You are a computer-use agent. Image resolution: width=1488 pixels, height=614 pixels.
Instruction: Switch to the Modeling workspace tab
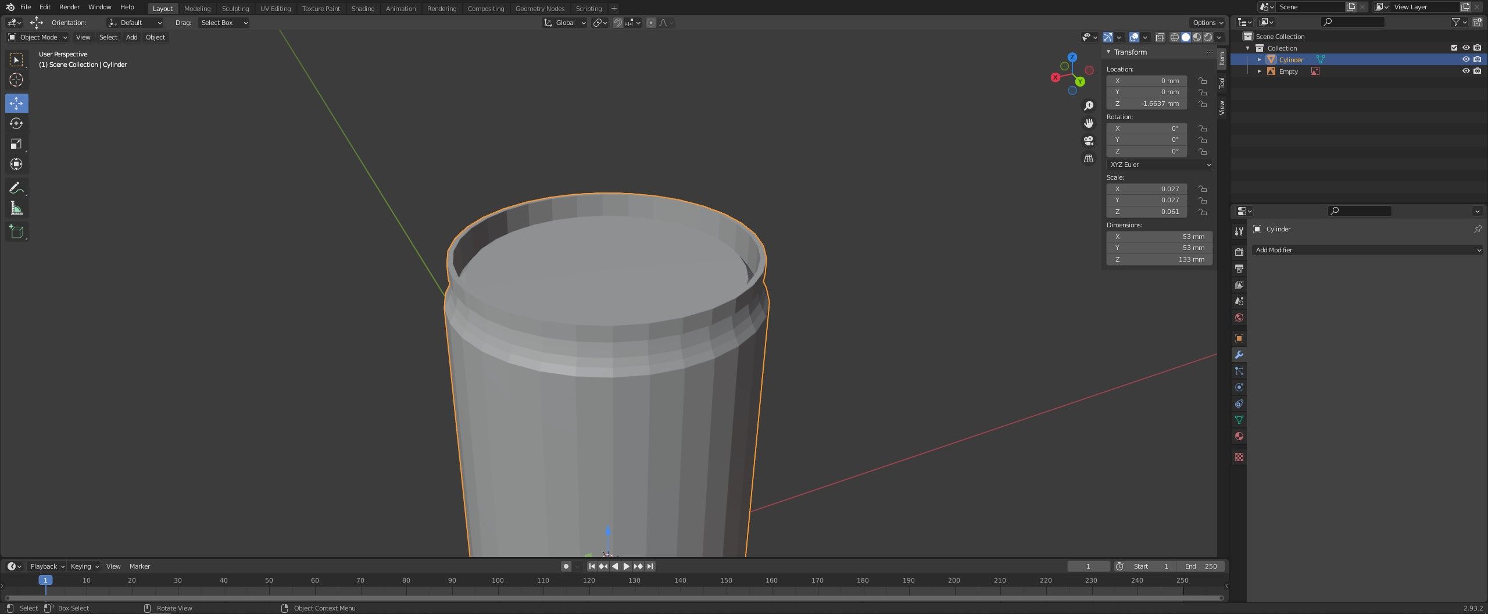[197, 9]
